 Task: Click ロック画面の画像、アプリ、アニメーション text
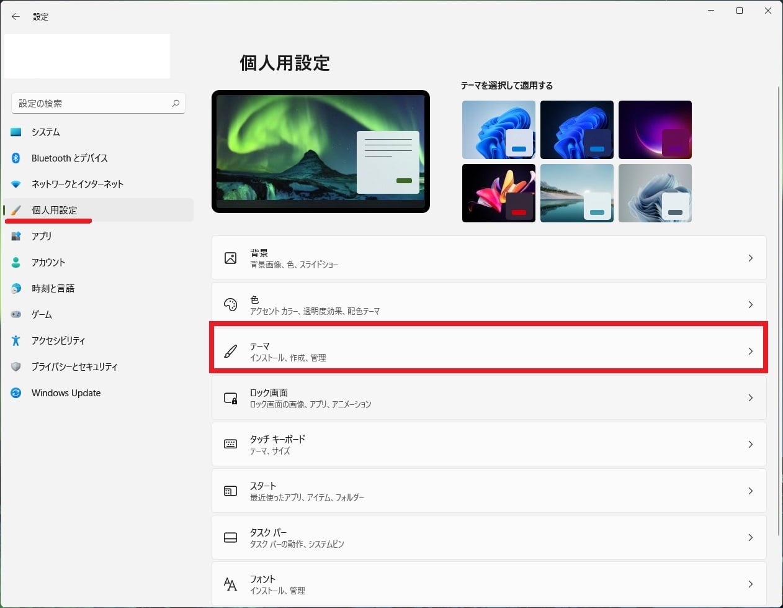click(x=311, y=404)
